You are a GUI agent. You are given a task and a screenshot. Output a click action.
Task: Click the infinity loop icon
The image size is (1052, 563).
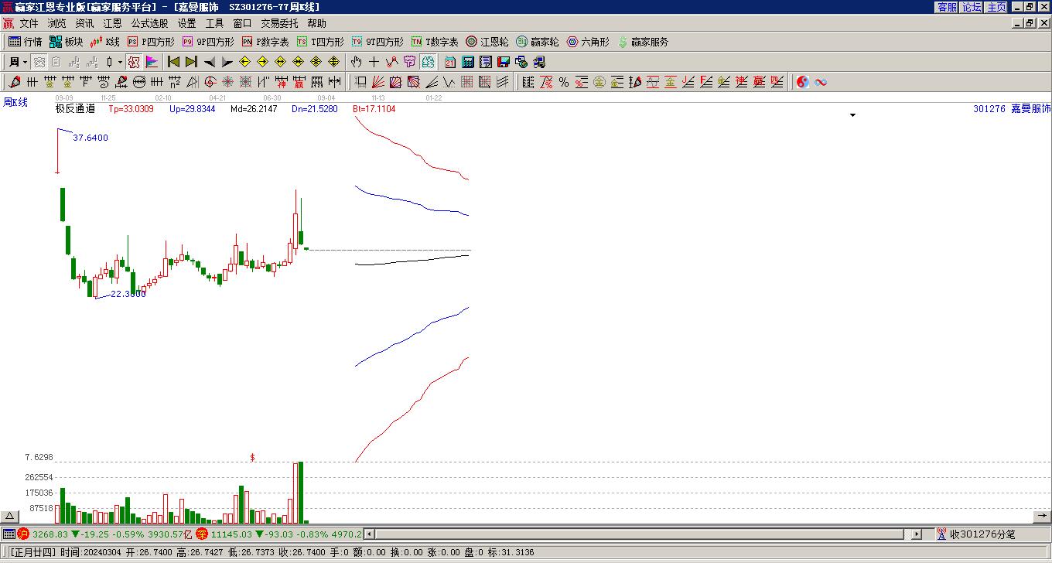821,82
